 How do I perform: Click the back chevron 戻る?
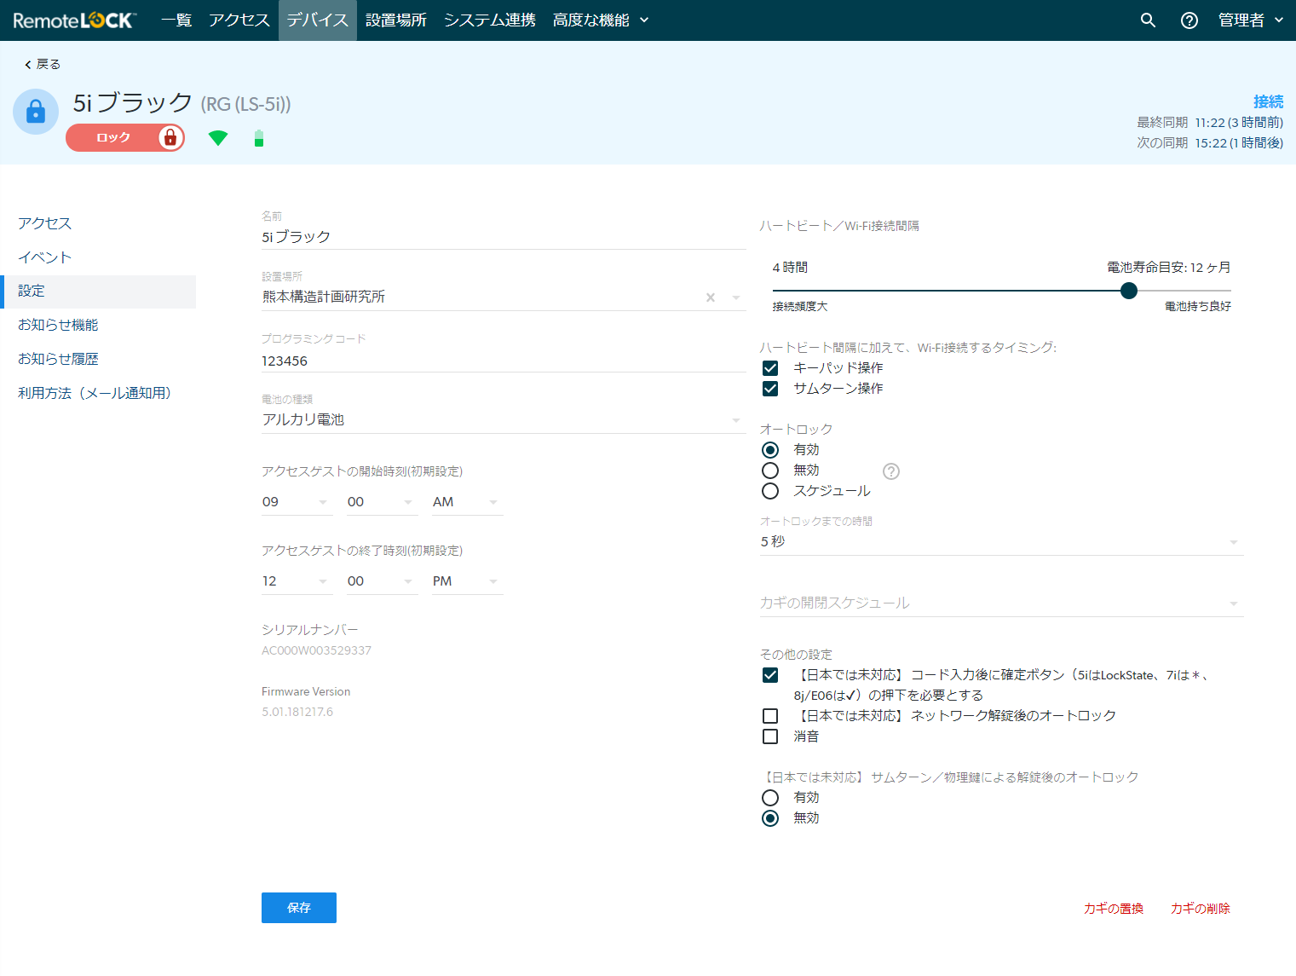43,64
